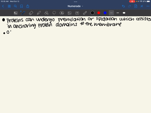151x113 pixels.
Task: Bookmark this page
Action: pos(21,6)
